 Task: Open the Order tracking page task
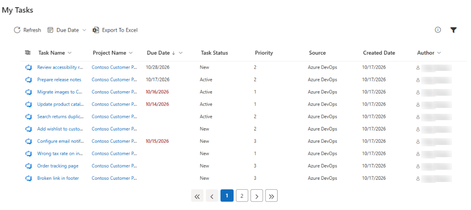click(x=58, y=166)
